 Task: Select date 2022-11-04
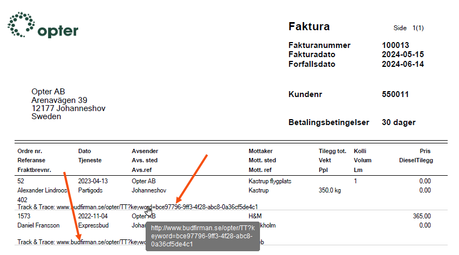(93, 216)
